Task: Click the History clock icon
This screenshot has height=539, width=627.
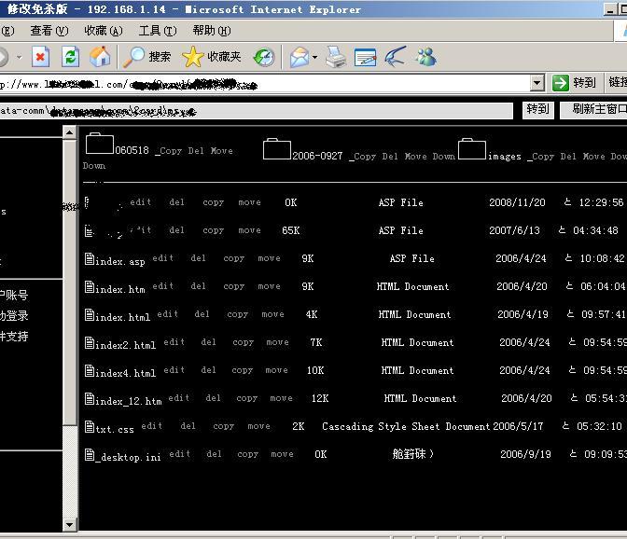Action: 265,57
